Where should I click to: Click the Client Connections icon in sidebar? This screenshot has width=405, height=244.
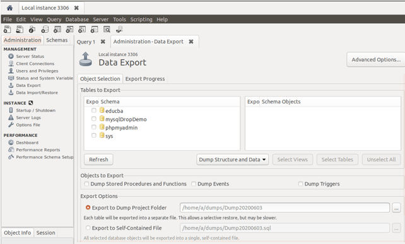(11, 63)
